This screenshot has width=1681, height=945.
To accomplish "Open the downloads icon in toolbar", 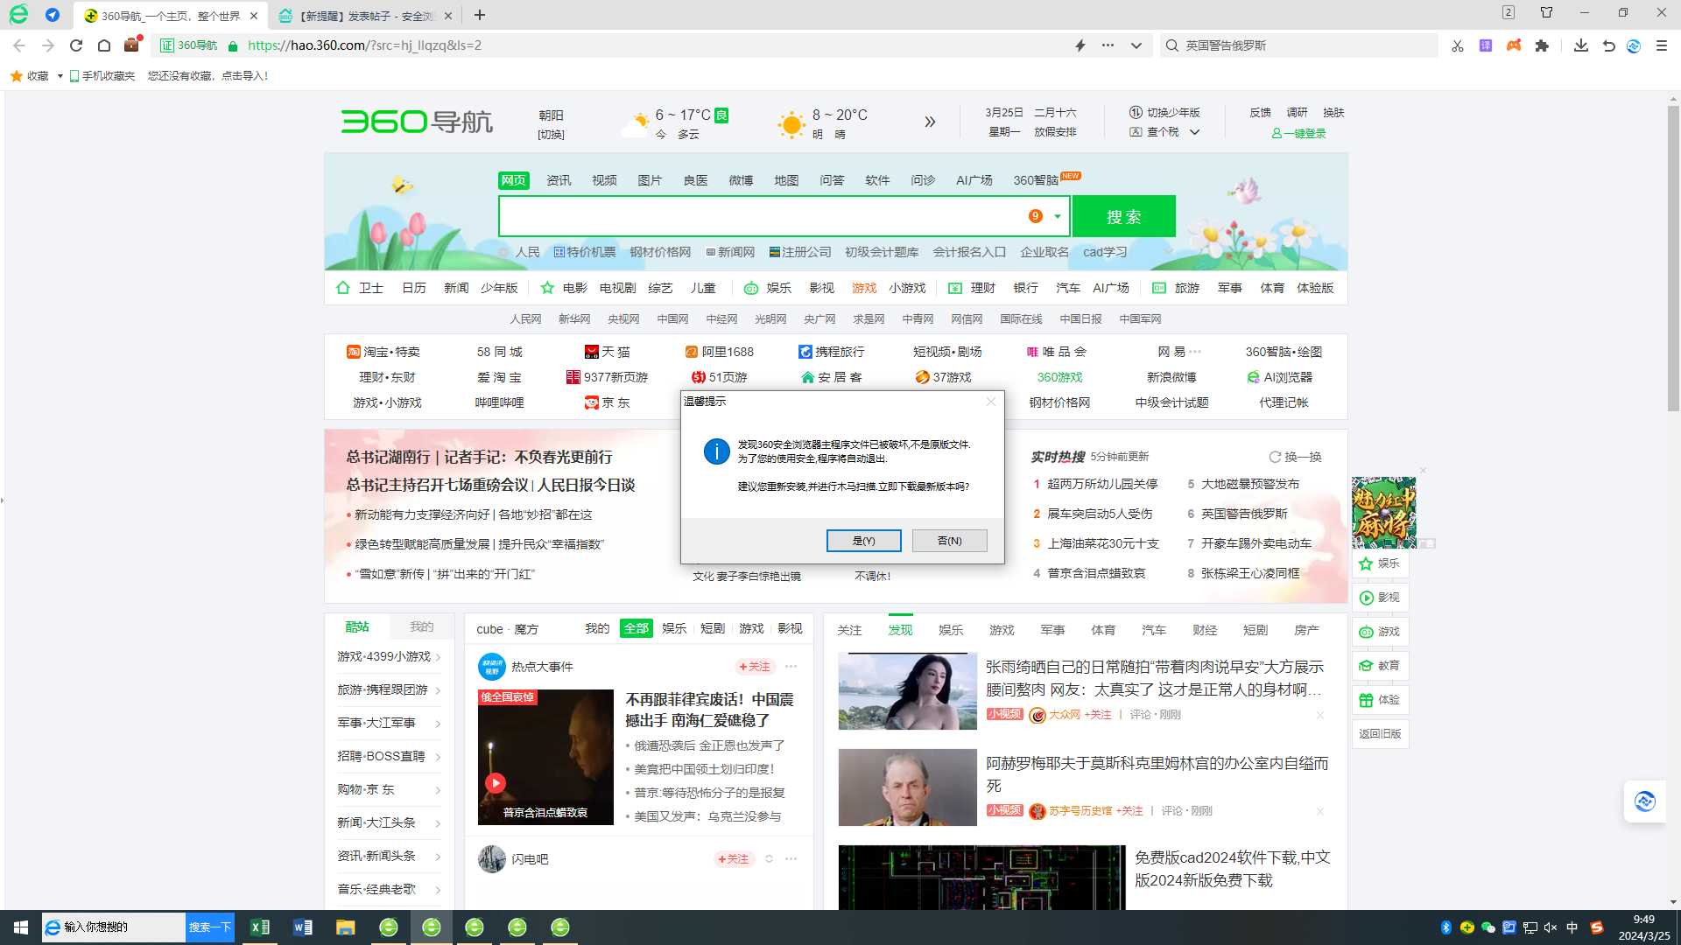I will pos(1581,45).
